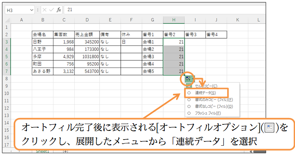295x154 pixels.
Task: Click the formula bar showing 21
Action: (x=165, y=10)
